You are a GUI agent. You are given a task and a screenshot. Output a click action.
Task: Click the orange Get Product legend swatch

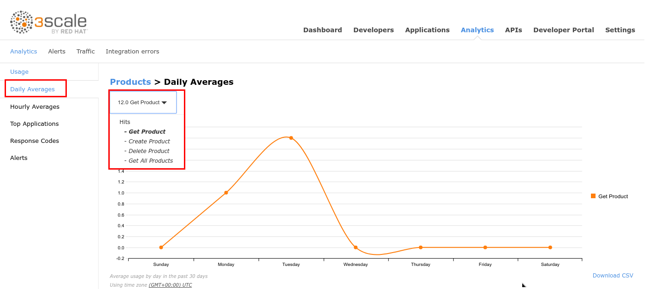pyautogui.click(x=593, y=196)
